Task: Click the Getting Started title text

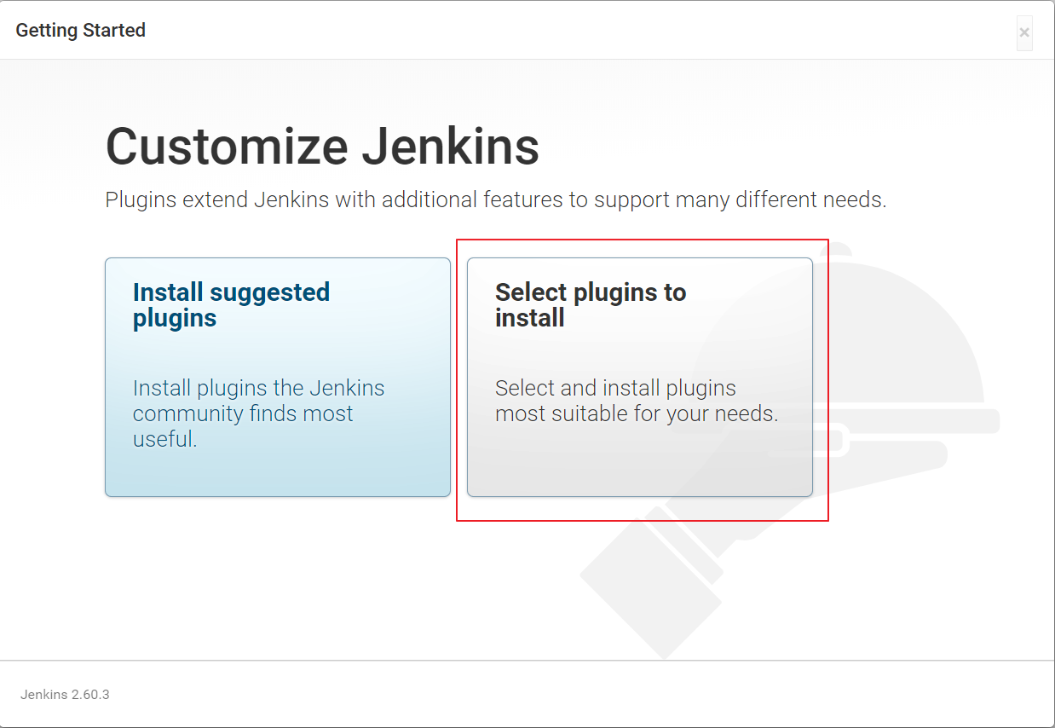Action: pos(81,30)
